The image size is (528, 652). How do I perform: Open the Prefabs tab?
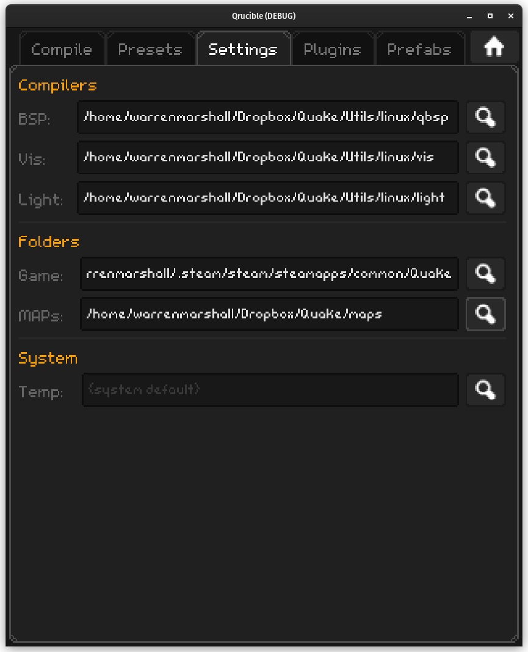[419, 49]
